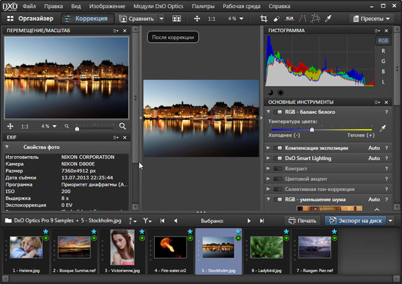Expand the Selective tone correction section
The width and height of the screenshot is (402, 284).
click(x=269, y=190)
